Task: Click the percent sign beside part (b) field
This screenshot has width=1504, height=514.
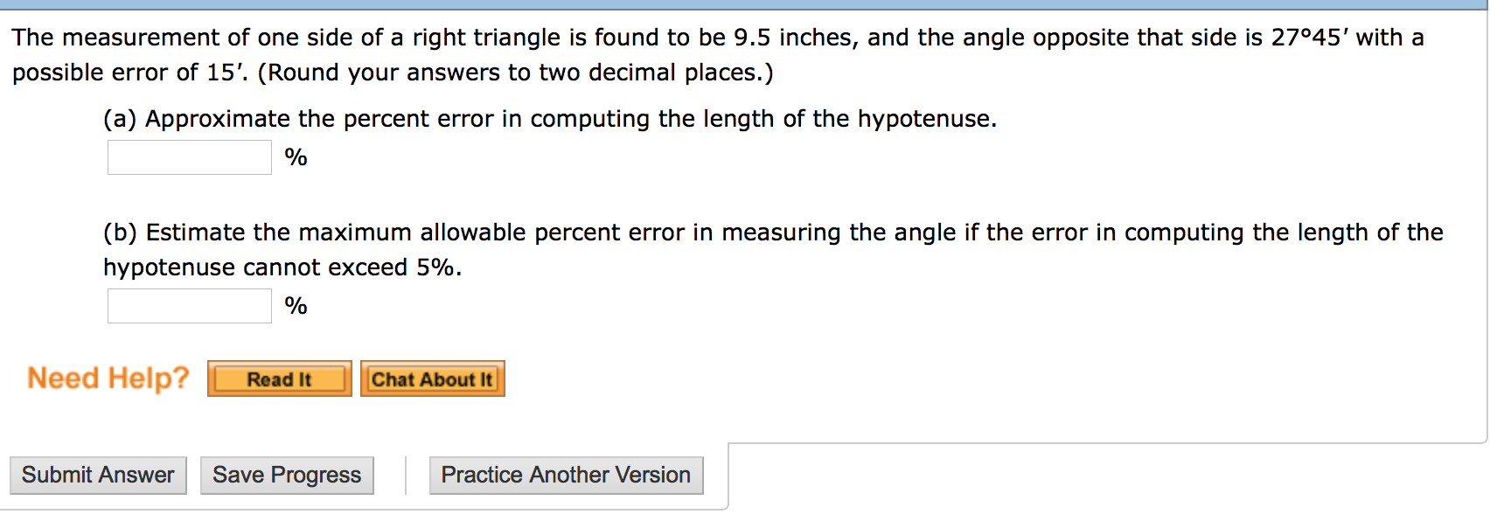Action: pos(296,306)
